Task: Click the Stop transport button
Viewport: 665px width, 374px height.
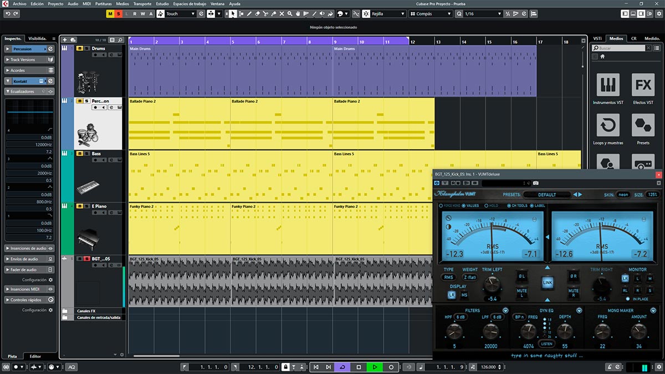Action: [359, 367]
